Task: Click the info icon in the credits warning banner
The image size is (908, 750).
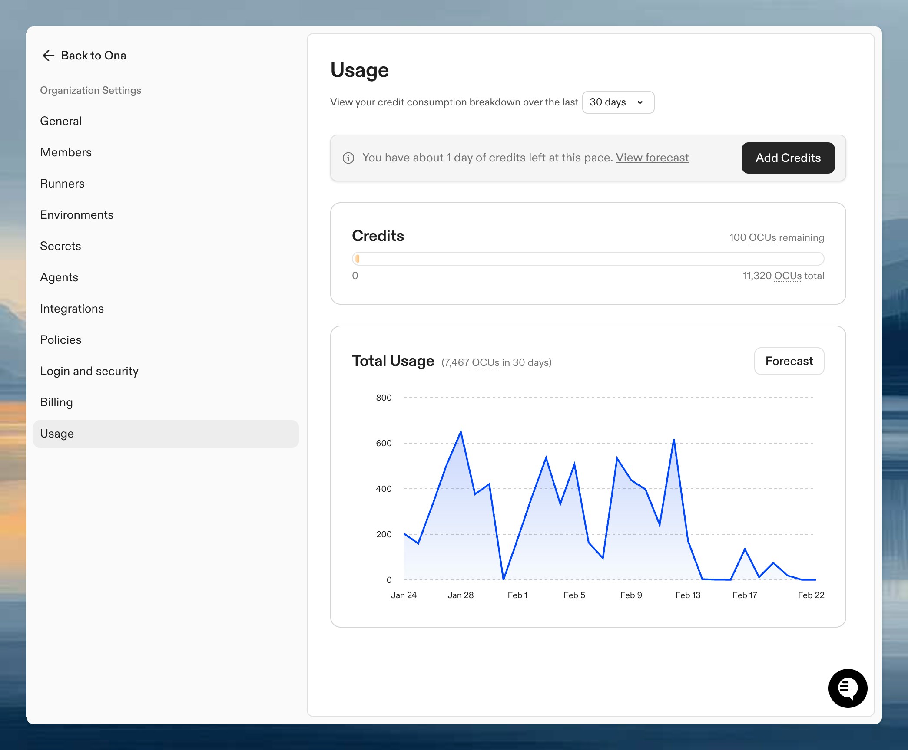Action: click(x=348, y=158)
